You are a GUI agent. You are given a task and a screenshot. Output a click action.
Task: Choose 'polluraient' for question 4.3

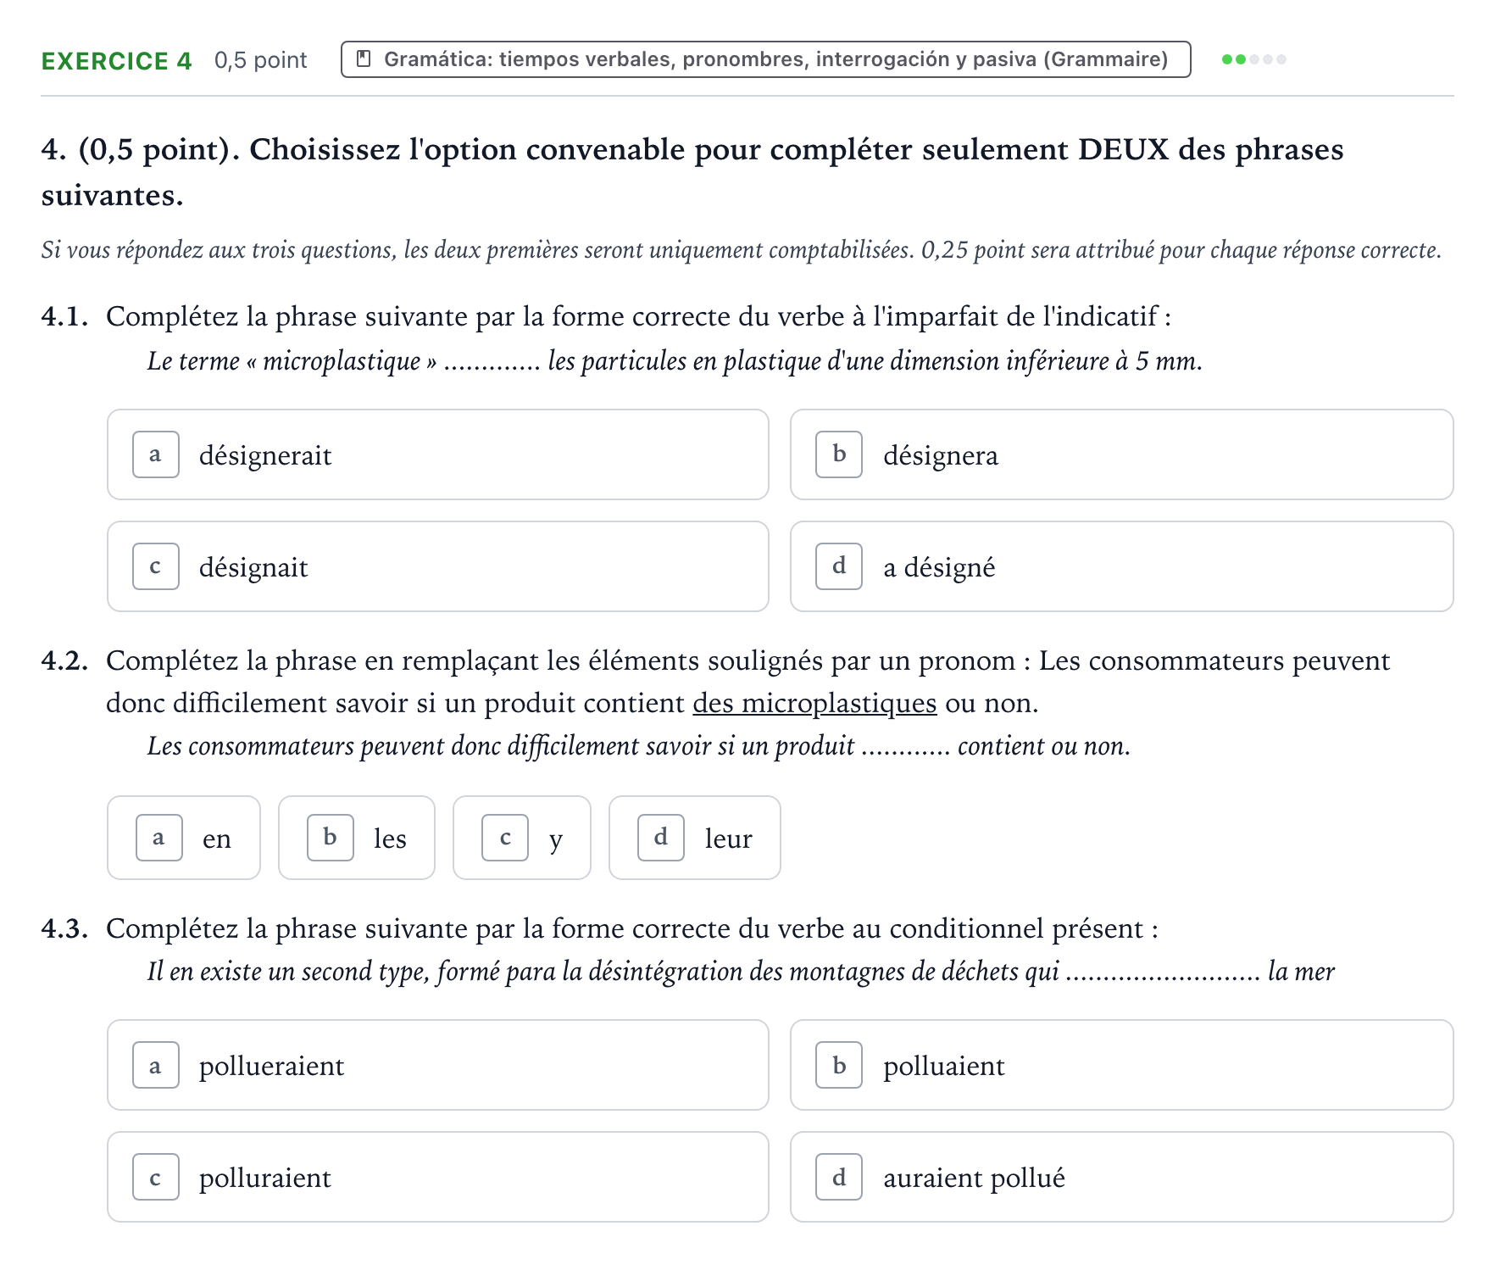point(438,1177)
